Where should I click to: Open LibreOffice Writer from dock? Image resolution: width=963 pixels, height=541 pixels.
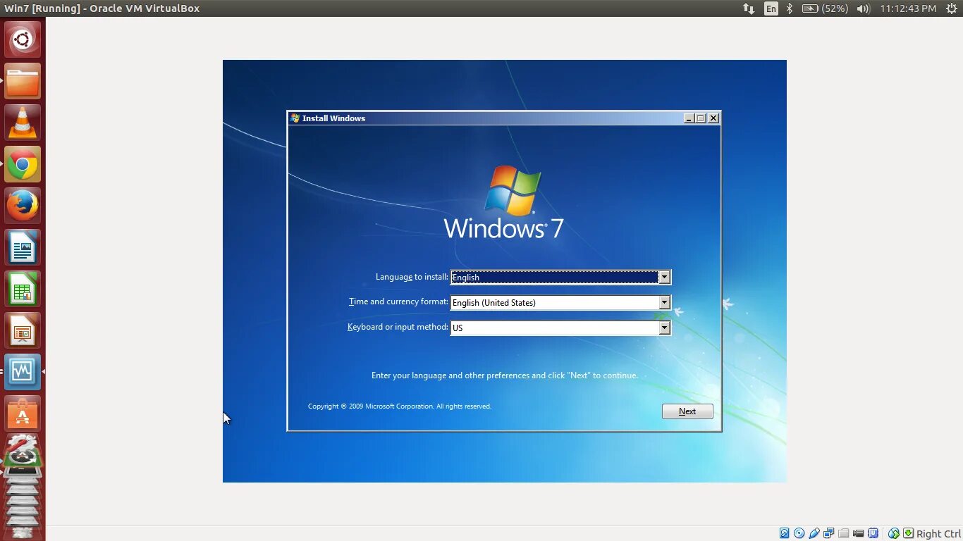pyautogui.click(x=23, y=248)
